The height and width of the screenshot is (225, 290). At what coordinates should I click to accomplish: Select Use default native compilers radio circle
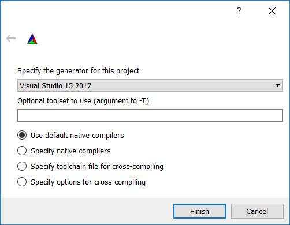(x=22, y=135)
